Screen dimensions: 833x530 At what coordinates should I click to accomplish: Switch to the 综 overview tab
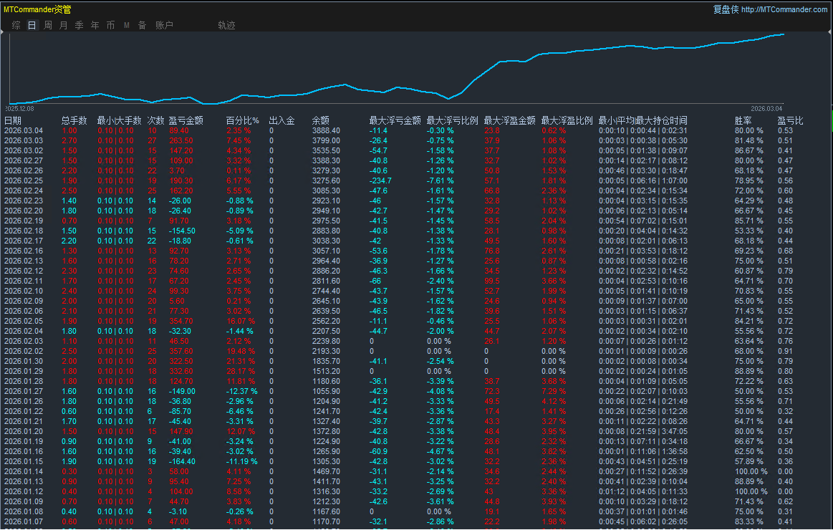coord(16,25)
